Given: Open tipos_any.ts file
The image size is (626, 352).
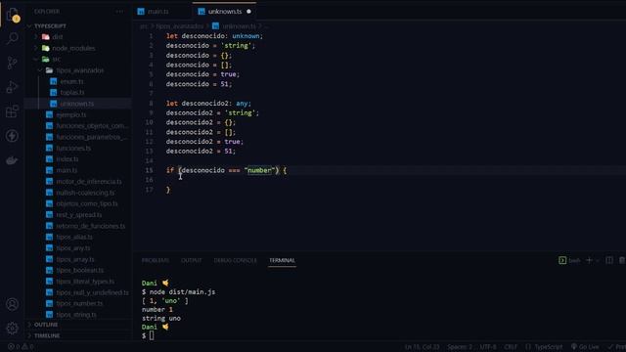Looking at the screenshot, I should [73, 248].
